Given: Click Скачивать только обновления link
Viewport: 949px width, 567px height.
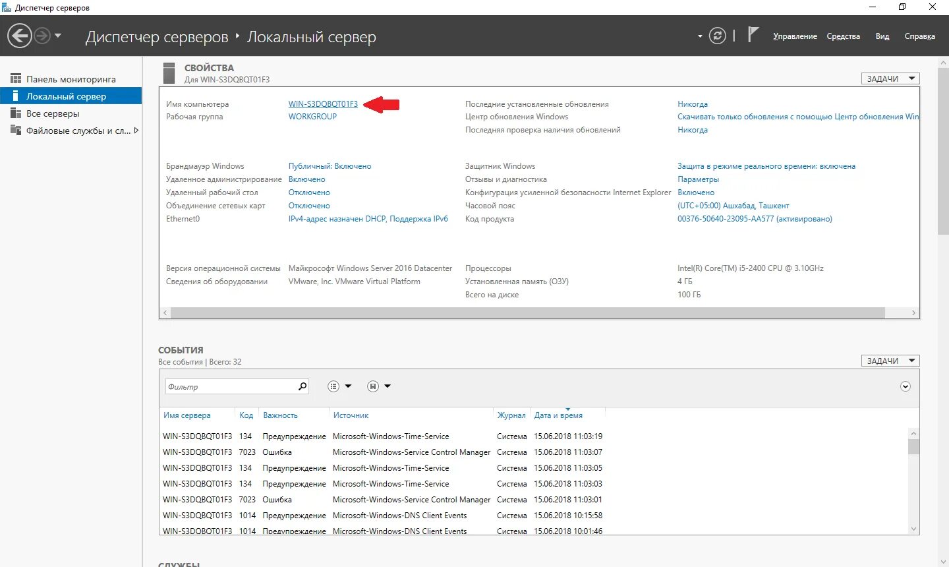Looking at the screenshot, I should tap(798, 117).
